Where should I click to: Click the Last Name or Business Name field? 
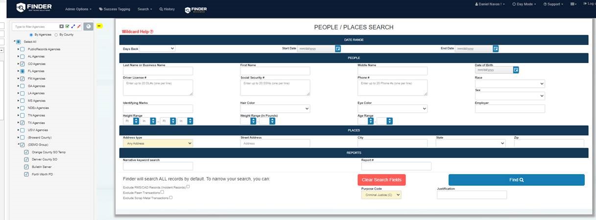[x=158, y=71]
